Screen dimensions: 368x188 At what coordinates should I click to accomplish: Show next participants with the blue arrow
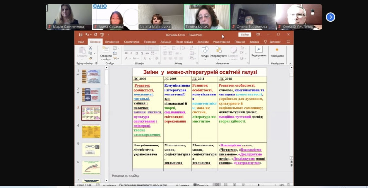[330, 17]
